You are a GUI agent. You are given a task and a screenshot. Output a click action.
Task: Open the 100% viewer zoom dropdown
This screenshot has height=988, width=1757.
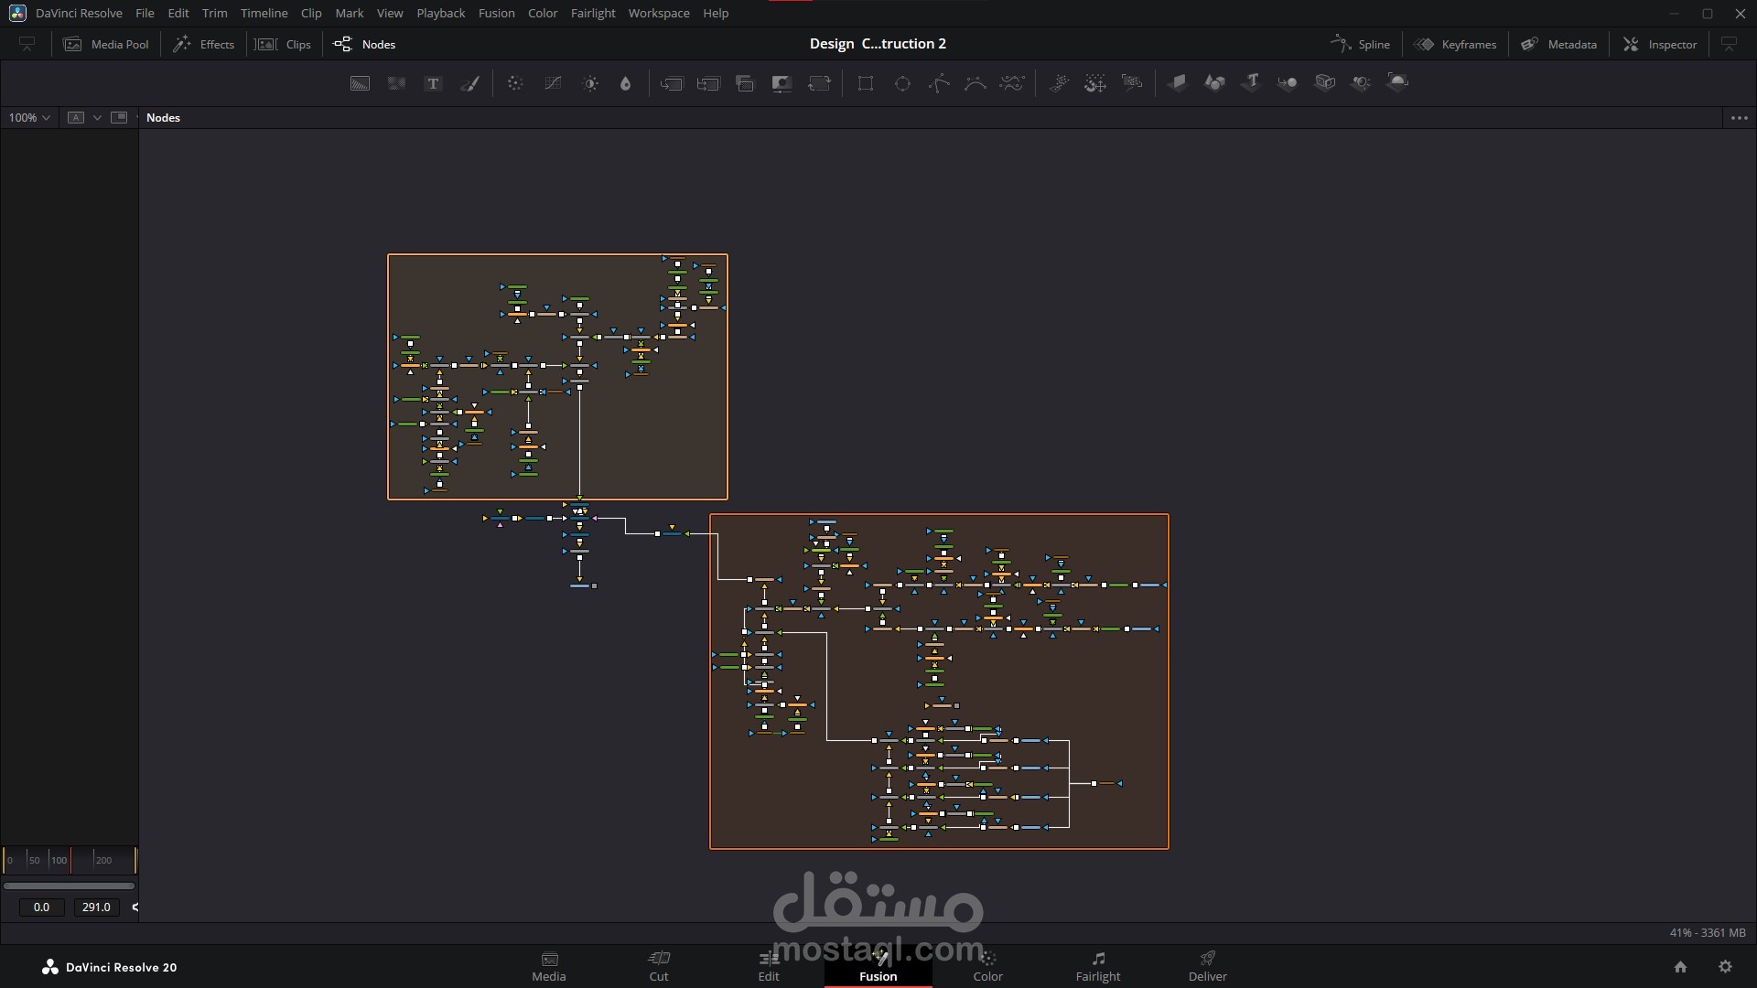tap(29, 117)
